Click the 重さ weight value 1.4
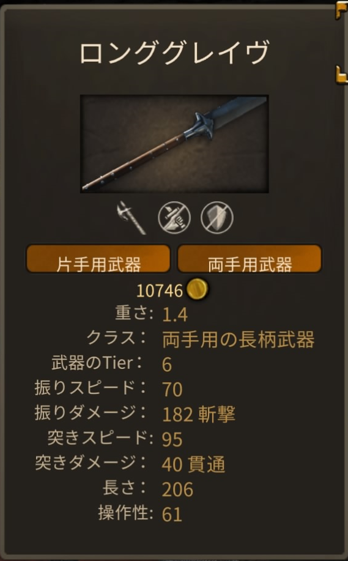 click(175, 314)
